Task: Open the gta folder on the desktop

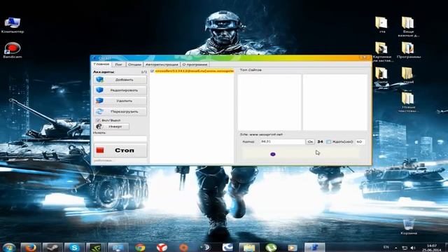Action: pyautogui.click(x=382, y=25)
